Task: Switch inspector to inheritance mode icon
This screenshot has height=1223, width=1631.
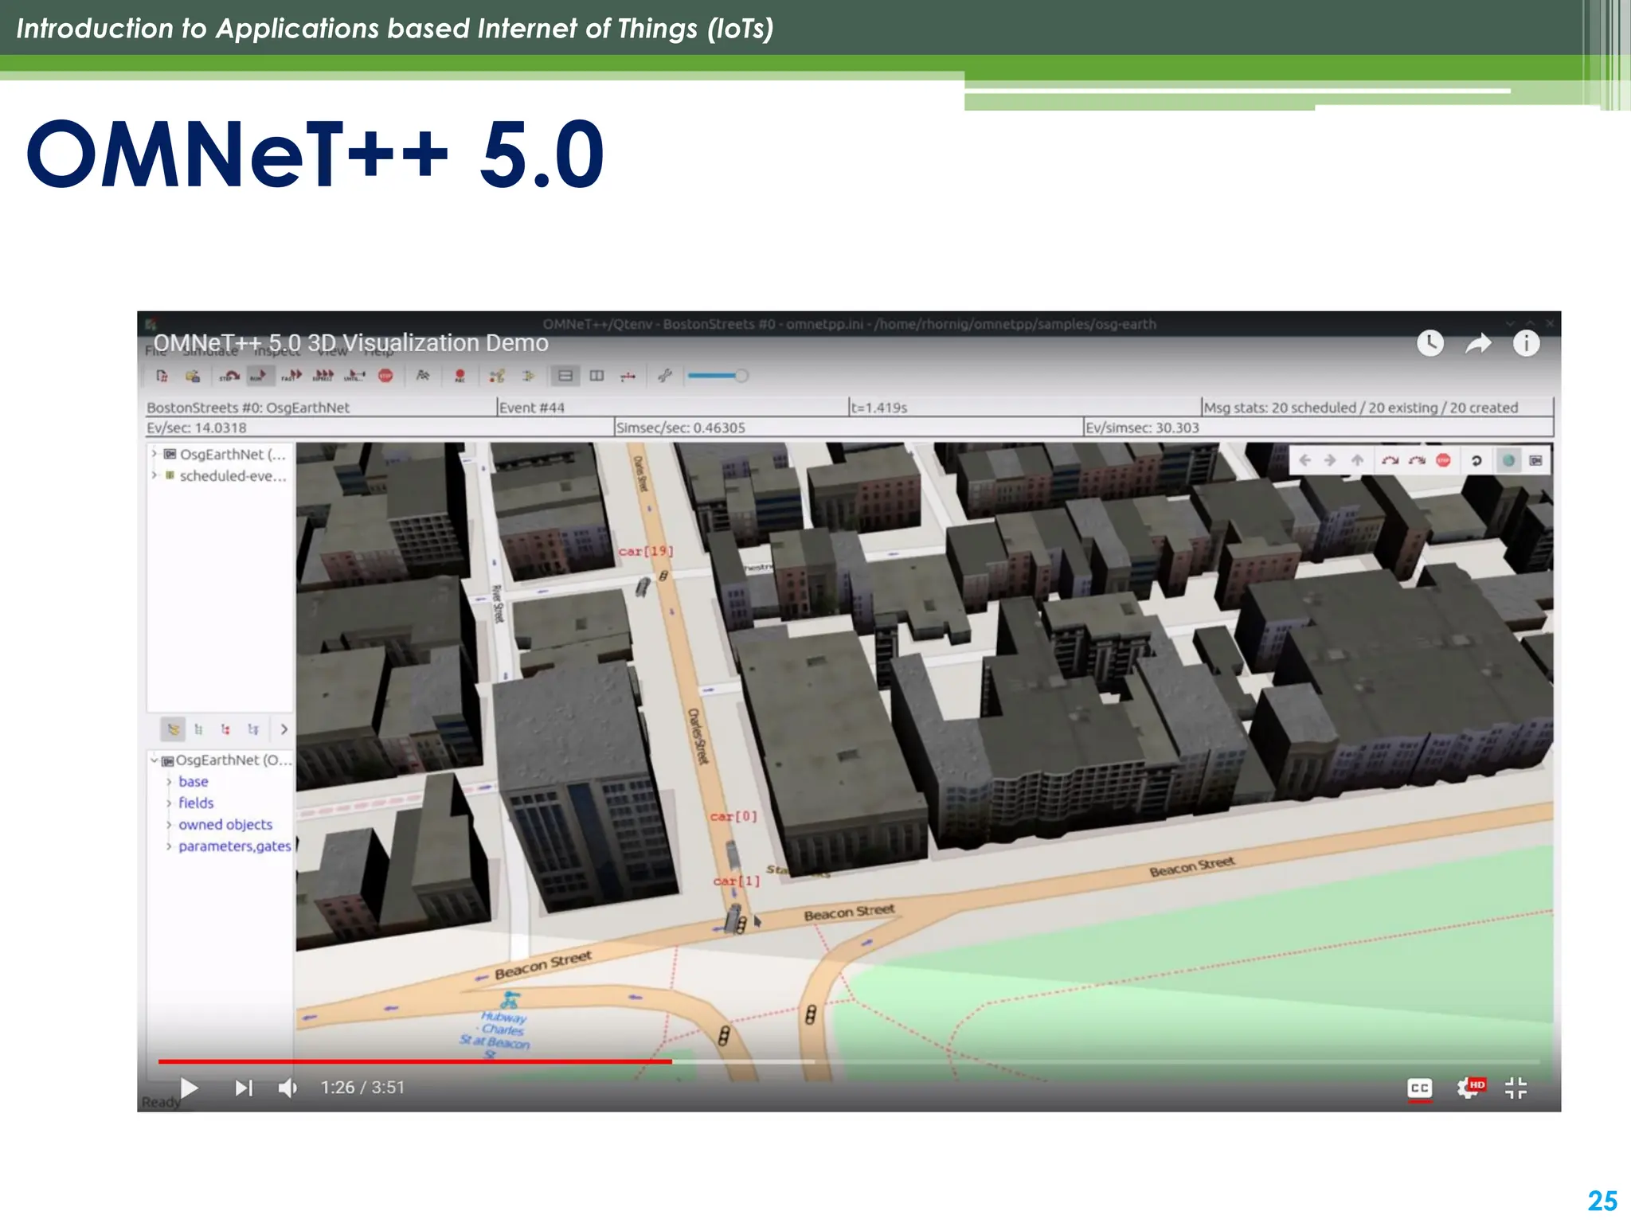Action: coord(253,729)
